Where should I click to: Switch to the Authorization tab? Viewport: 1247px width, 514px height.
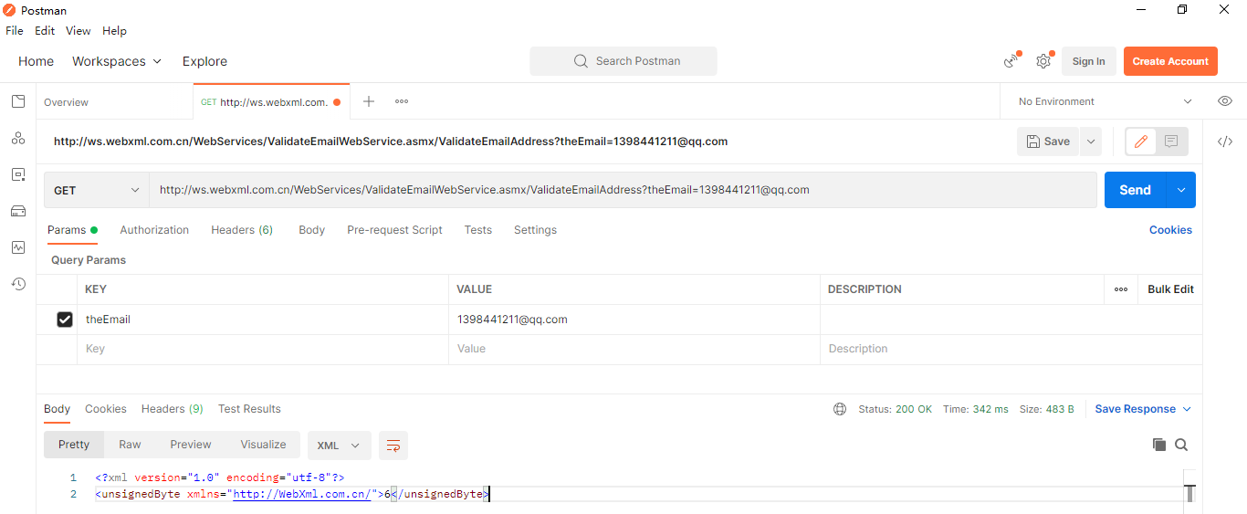tap(154, 230)
